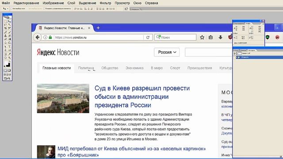Select the Magic Wand tool
Viewport: 283px width, 159px height.
pos(9,25)
